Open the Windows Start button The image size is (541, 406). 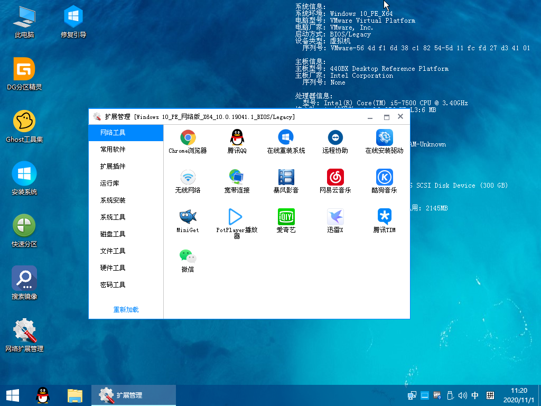pos(13,395)
